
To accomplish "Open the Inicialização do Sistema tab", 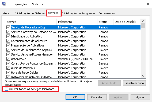I will point(29,13).
